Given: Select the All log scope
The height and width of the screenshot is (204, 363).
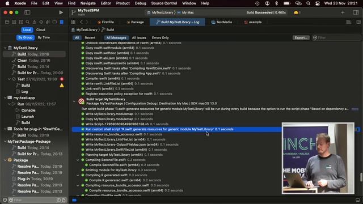Looking at the screenshot, I should pos(77,38).
